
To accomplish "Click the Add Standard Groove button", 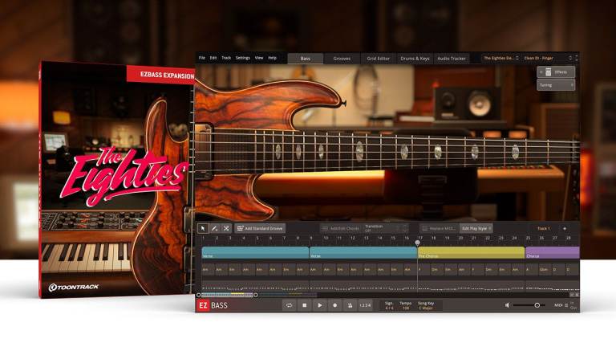I will [x=259, y=228].
